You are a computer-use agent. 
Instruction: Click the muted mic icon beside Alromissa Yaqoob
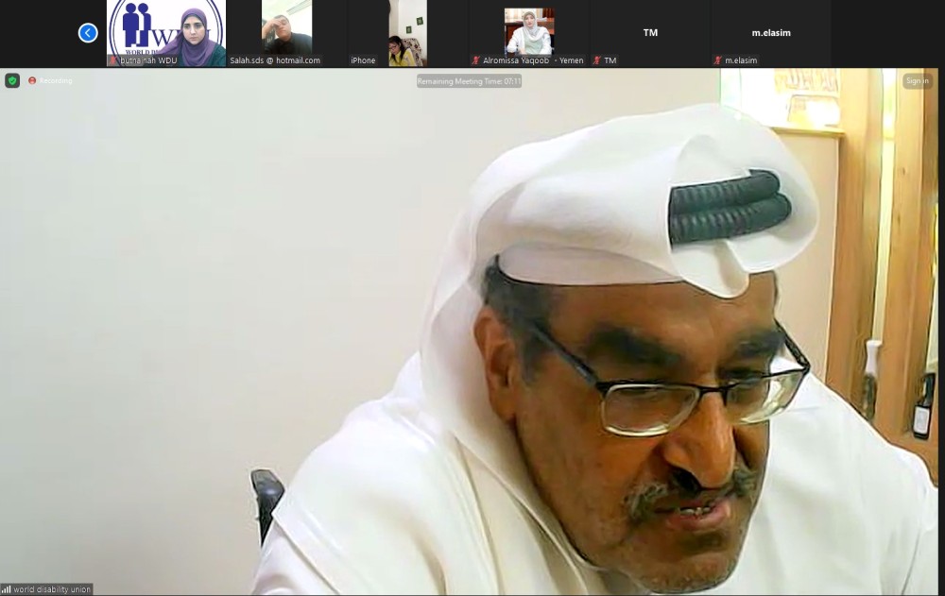[x=475, y=60]
